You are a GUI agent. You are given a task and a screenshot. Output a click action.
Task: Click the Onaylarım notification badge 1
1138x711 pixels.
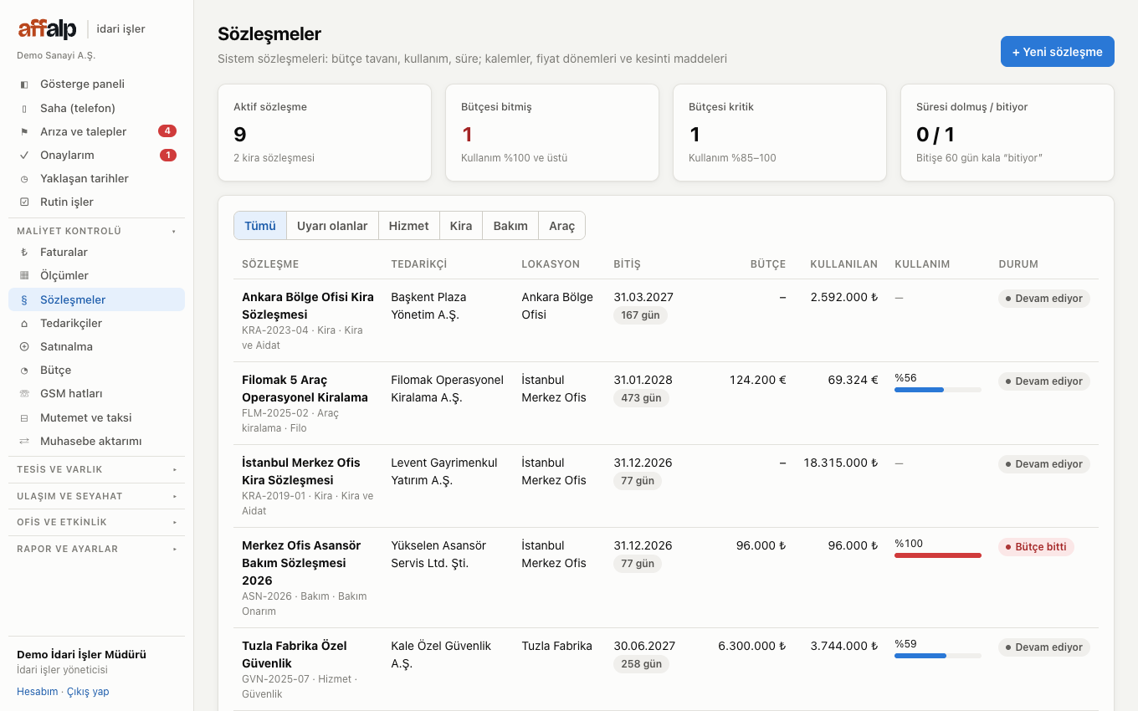[x=168, y=155]
